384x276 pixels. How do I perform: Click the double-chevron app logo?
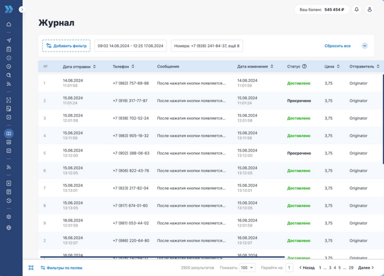tap(9, 9)
